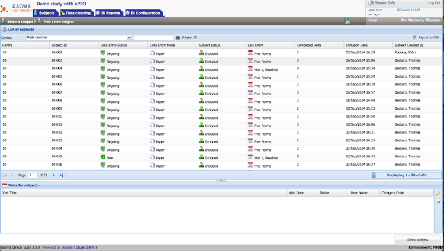
Task: Sort by Visit Date column header
Action: point(303,193)
